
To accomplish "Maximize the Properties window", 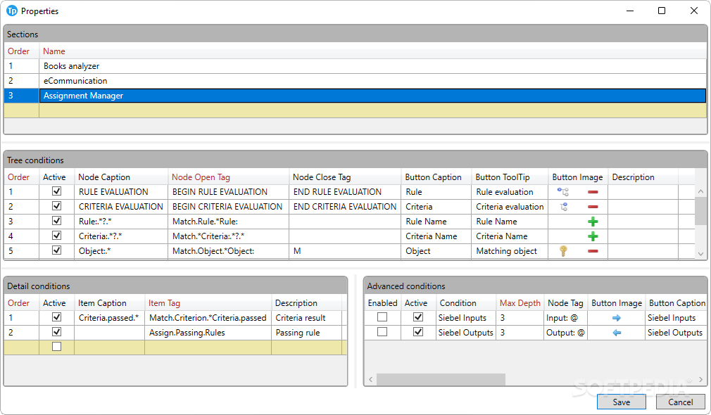I will (662, 11).
